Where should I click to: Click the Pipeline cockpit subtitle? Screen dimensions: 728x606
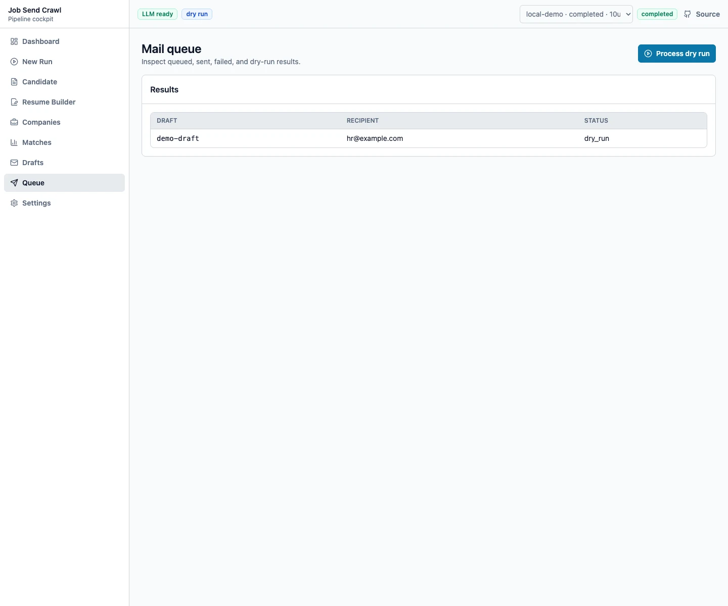tap(31, 19)
